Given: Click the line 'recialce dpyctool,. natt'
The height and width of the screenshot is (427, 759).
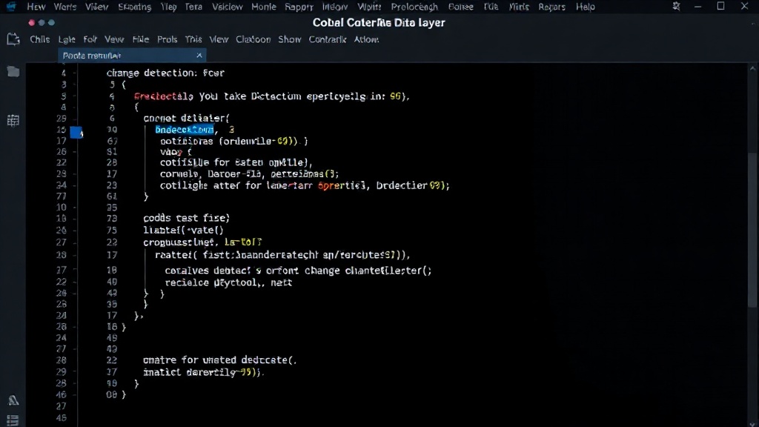Looking at the screenshot, I should [228, 282].
